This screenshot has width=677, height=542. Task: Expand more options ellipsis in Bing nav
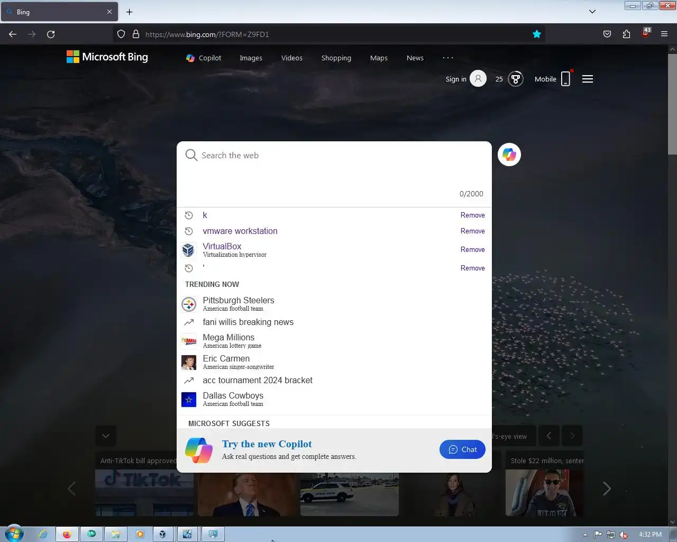pyautogui.click(x=448, y=58)
